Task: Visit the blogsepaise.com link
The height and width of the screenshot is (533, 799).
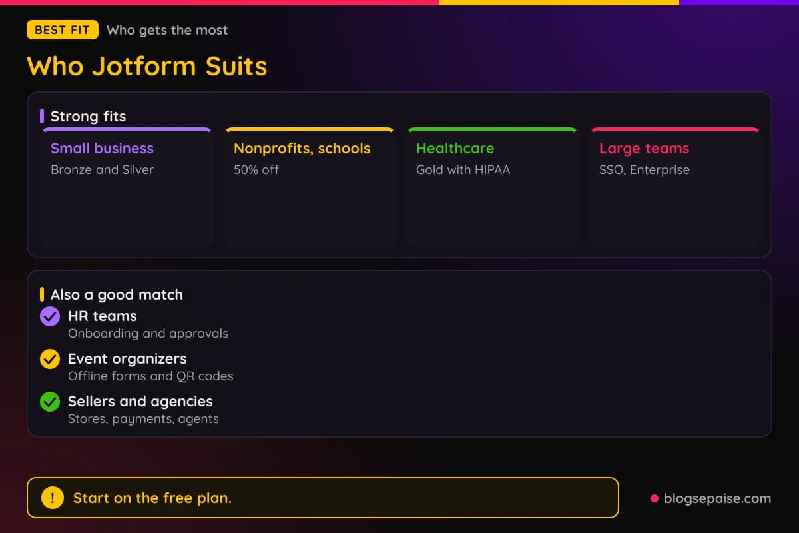Action: coord(717,498)
